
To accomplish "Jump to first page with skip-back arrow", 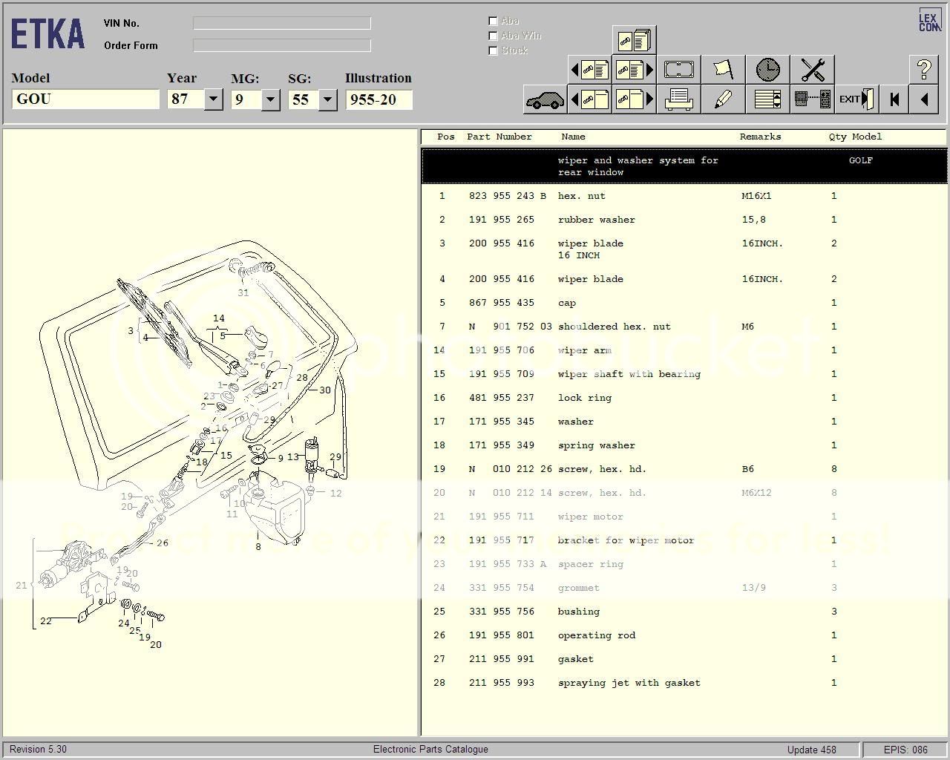I will click(x=894, y=99).
